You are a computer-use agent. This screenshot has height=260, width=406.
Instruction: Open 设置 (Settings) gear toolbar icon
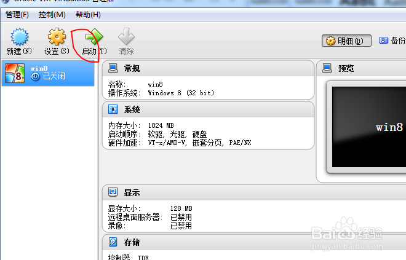(57, 37)
